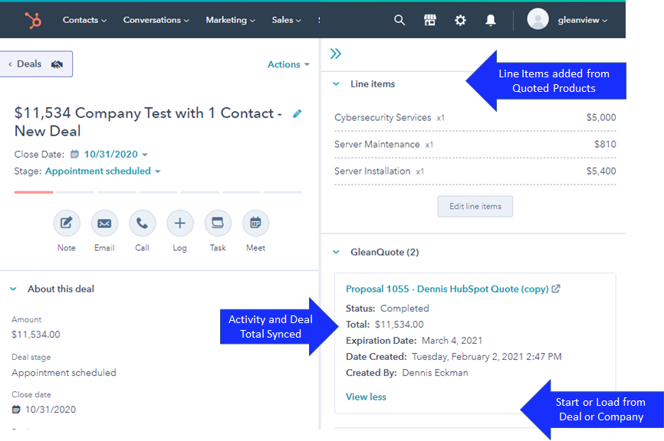Click the HubSpot sprocket logo
Image resolution: width=664 pixels, height=441 pixels.
point(33,21)
